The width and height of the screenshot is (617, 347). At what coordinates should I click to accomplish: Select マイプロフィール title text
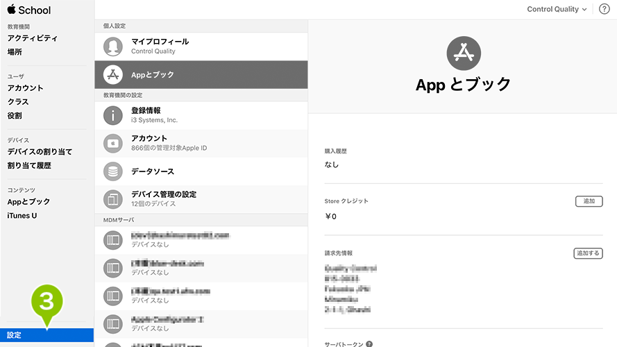[x=160, y=42]
